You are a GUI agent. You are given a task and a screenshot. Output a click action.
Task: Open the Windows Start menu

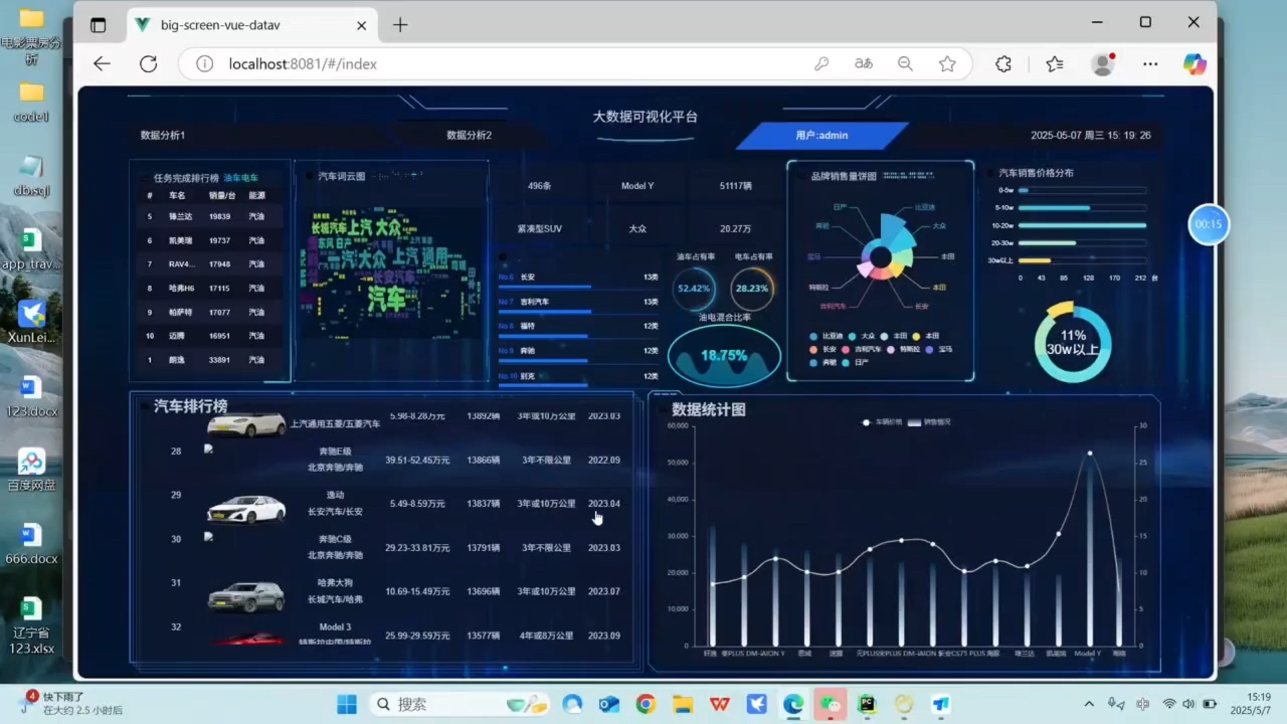pyautogui.click(x=347, y=705)
